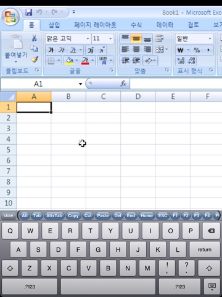Toggle Center horizontal alignment
Image resolution: width=222 pixels, height=297 pixels.
(x=136, y=49)
